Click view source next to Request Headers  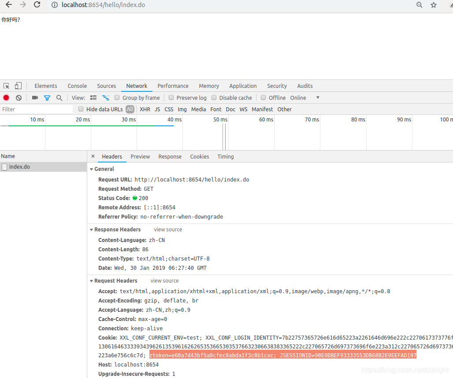[164, 281]
